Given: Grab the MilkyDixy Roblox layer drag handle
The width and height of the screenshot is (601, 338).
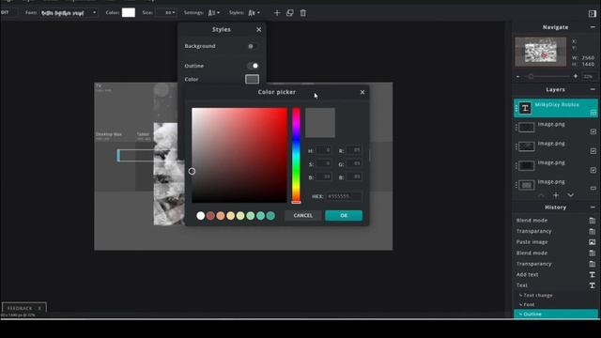Looking at the screenshot, I should coord(516,109).
